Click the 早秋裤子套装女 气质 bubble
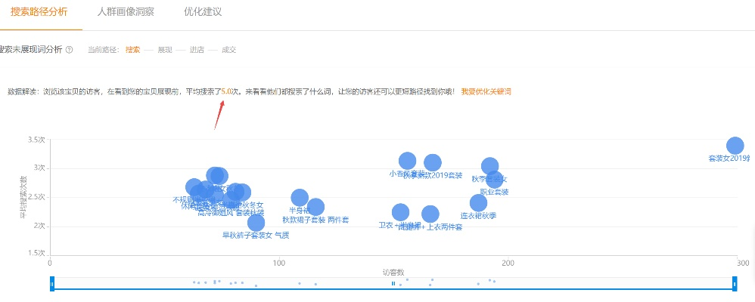755x302 pixels. point(256,222)
